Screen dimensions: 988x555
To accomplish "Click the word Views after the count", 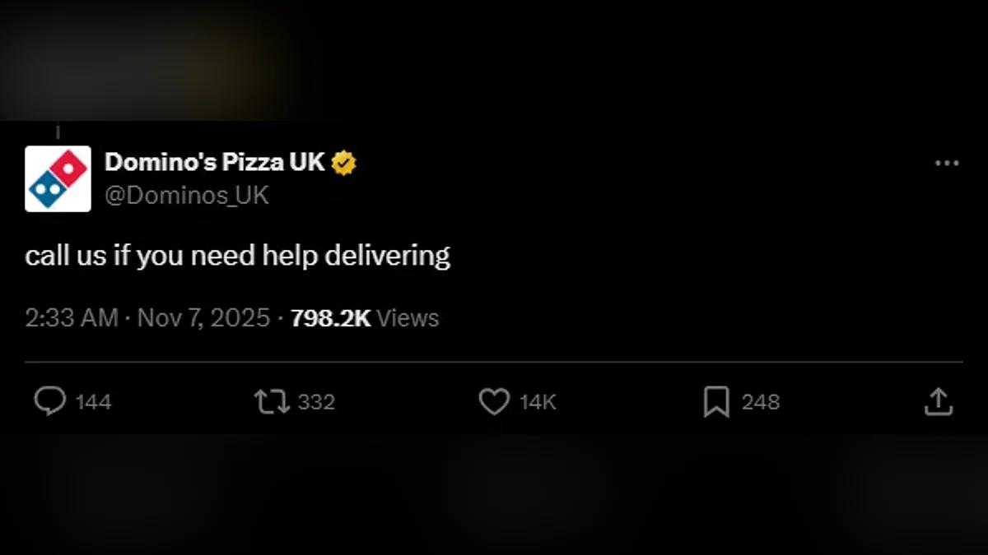I will coord(408,318).
